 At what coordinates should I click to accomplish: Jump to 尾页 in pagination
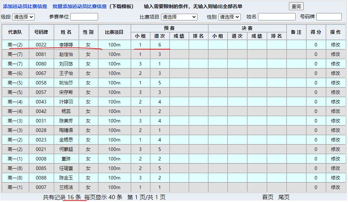(x=284, y=197)
